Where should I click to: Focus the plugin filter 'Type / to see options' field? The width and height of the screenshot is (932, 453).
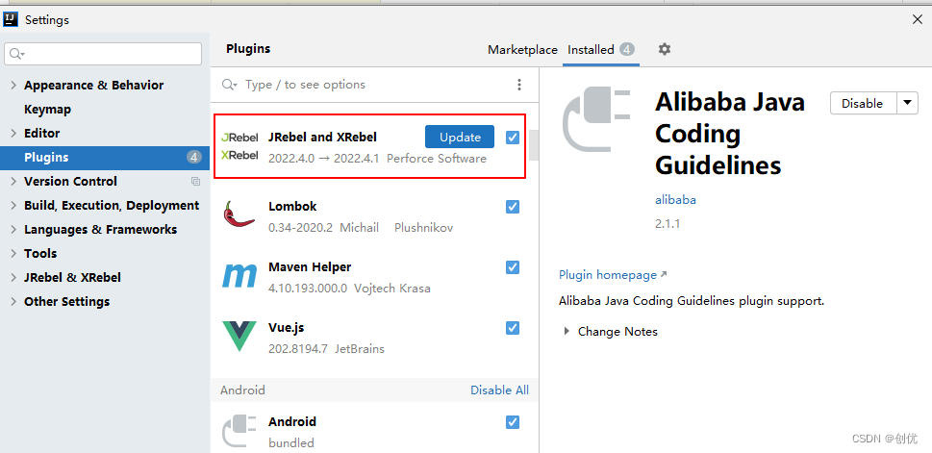[374, 85]
